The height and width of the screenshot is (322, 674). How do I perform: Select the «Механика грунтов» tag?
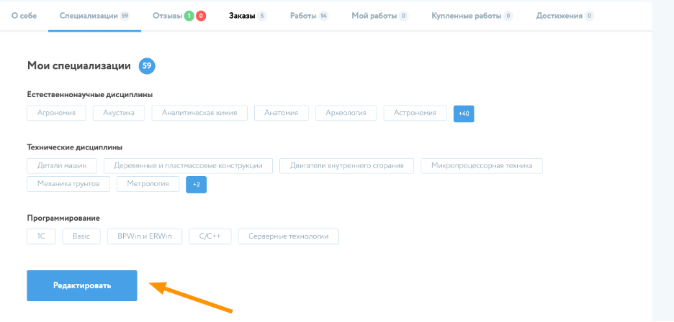[x=68, y=184]
